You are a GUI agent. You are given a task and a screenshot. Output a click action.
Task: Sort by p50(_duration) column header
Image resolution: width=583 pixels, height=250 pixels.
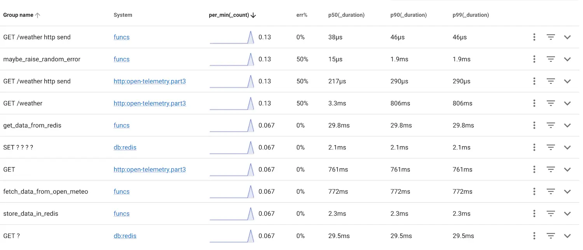pyautogui.click(x=346, y=15)
